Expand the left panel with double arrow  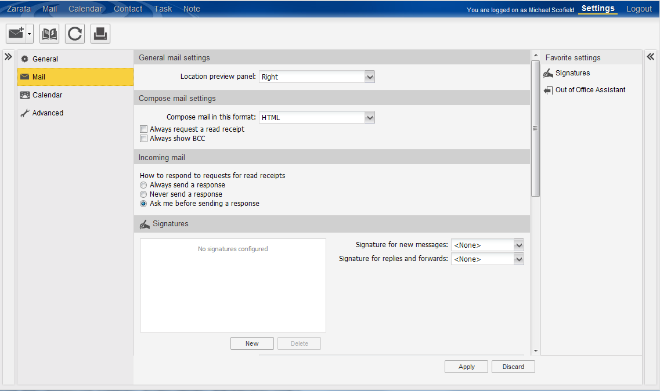point(8,57)
